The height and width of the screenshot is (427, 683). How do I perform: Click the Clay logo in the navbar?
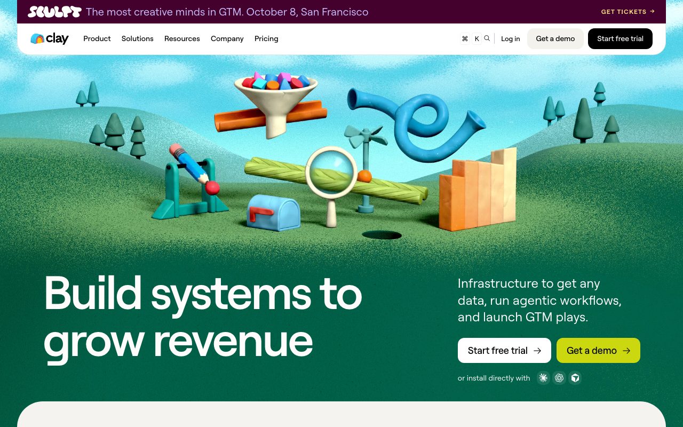50,38
